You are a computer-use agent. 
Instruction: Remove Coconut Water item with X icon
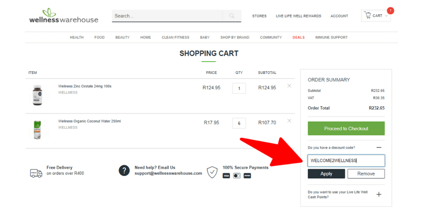pos(289,121)
